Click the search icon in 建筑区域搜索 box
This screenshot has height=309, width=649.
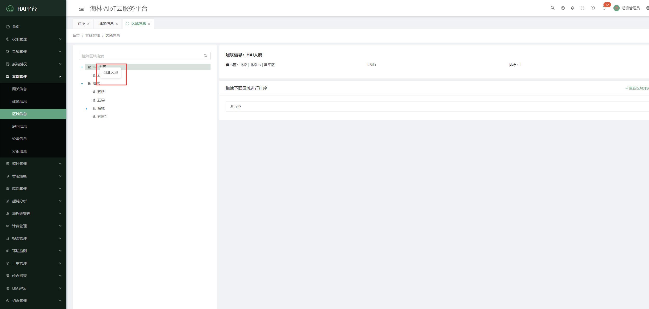(206, 56)
